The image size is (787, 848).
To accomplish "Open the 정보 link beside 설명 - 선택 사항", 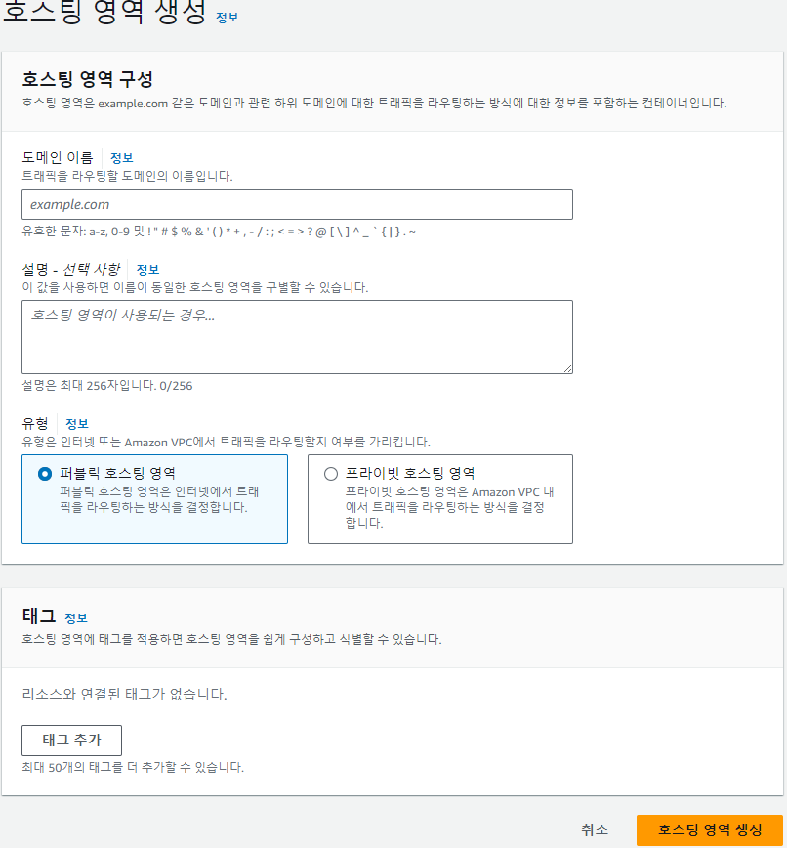I will [147, 270].
